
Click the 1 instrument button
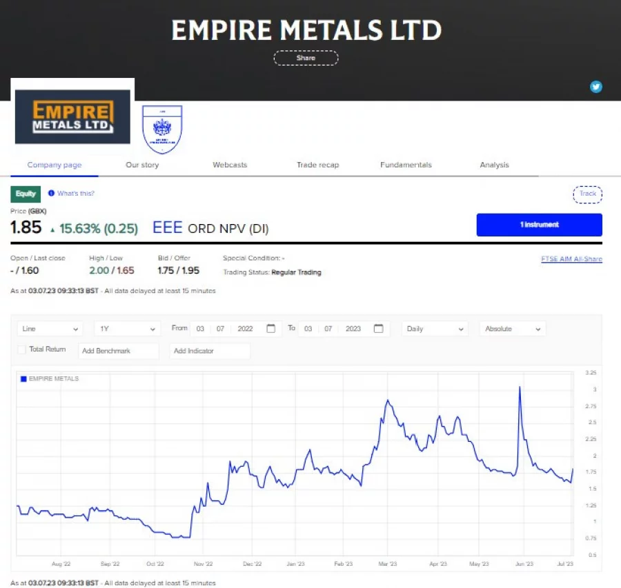click(x=539, y=225)
